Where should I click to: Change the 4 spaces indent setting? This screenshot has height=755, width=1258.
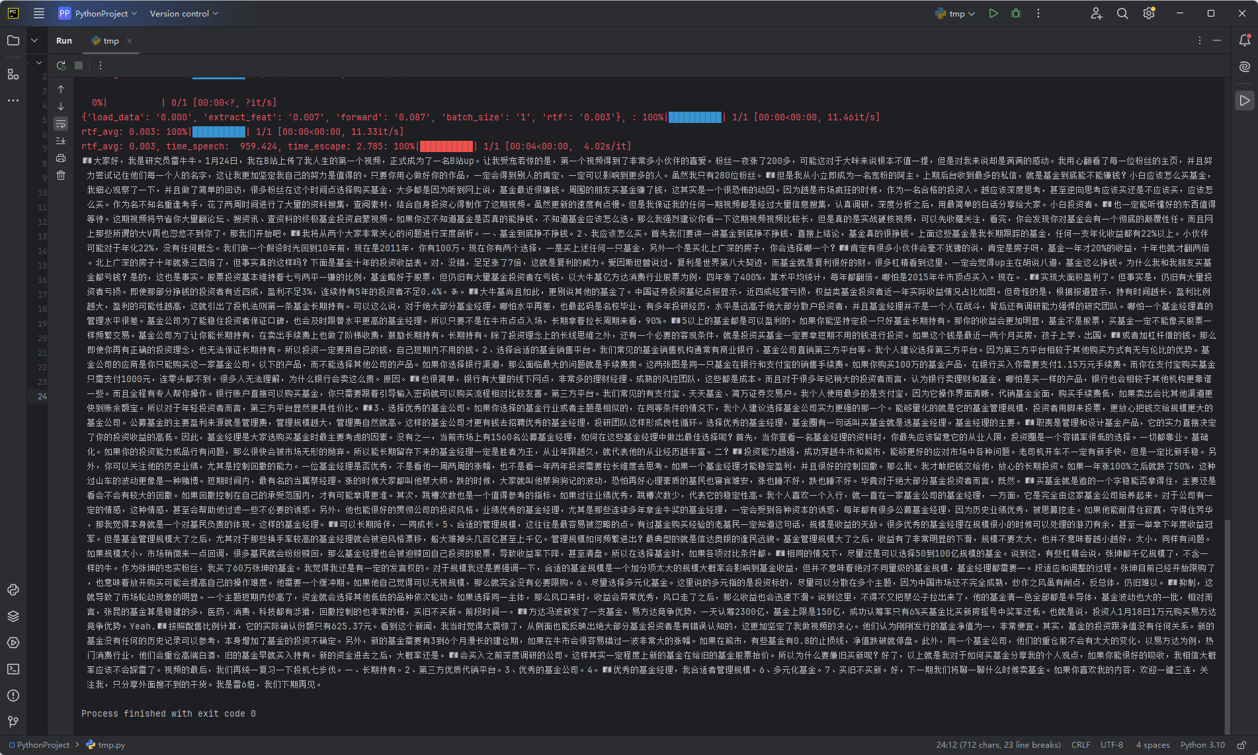pyautogui.click(x=1153, y=745)
